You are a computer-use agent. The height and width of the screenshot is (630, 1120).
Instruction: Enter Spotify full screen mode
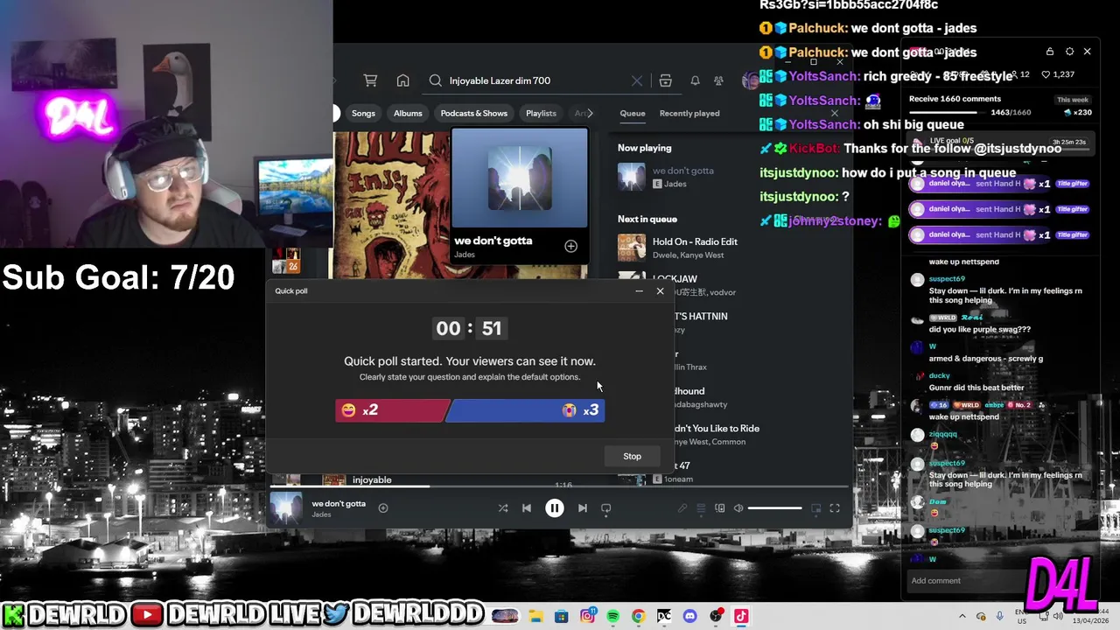pos(835,508)
